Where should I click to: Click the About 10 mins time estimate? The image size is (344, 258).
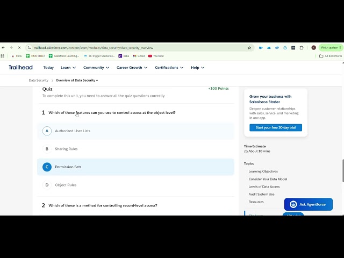257,151
